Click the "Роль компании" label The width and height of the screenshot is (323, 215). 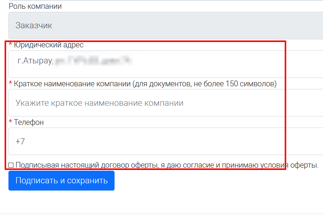35,6
